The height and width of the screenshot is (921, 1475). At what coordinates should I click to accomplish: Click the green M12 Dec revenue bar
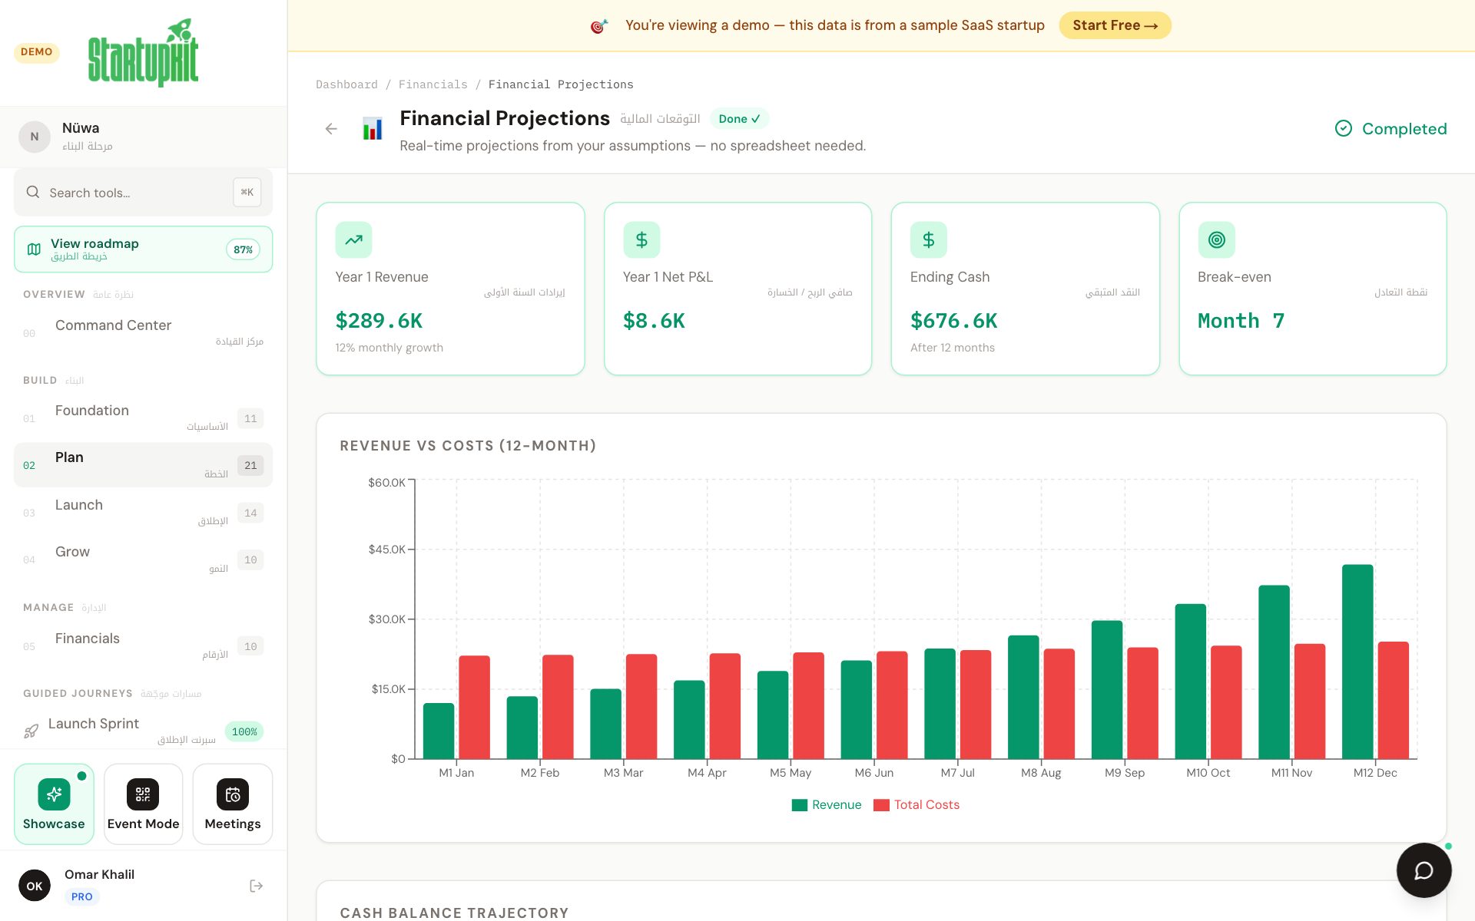coord(1357,662)
